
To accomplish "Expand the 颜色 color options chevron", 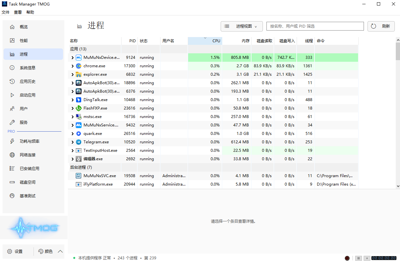I will pyautogui.click(x=60, y=251).
